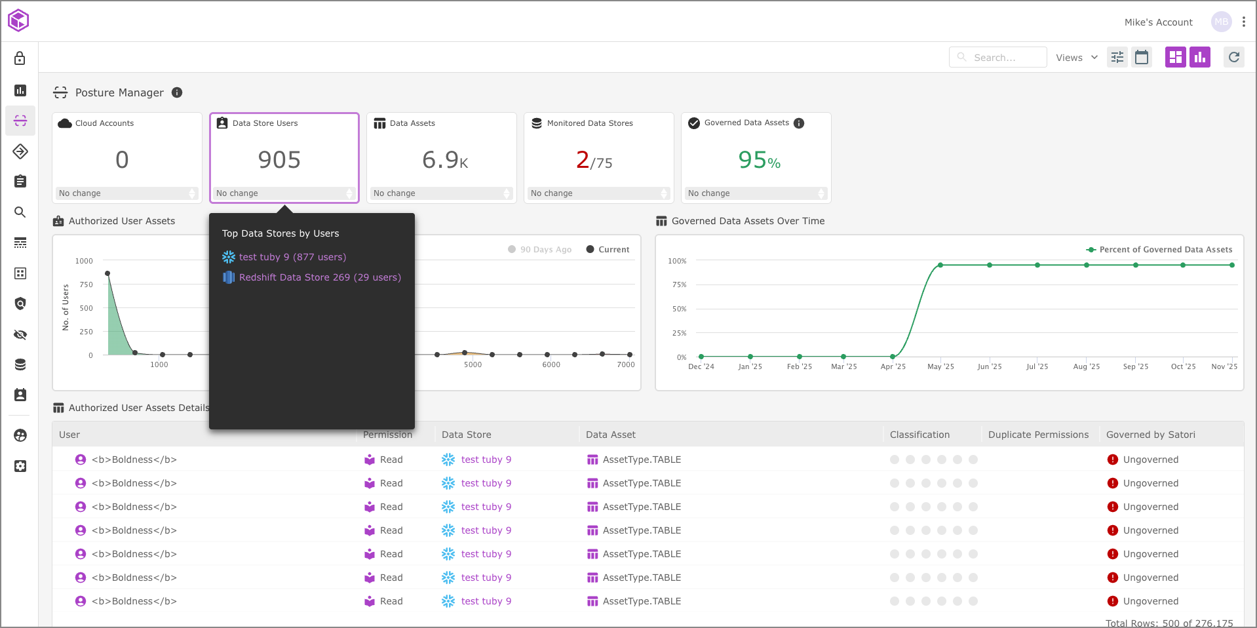The height and width of the screenshot is (628, 1257).
Task: Toggle the 90 Days Ago legend series
Action: coord(539,250)
